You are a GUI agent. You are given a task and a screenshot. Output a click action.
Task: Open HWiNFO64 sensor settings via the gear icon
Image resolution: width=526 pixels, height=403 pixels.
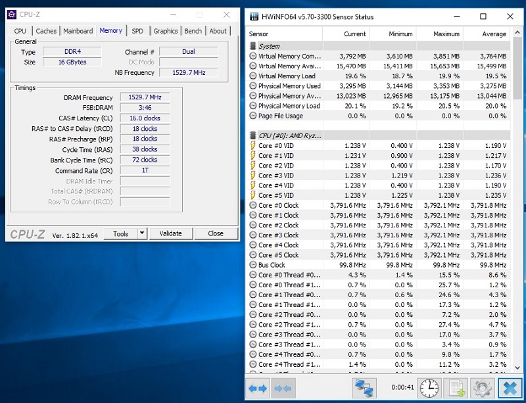tap(483, 389)
